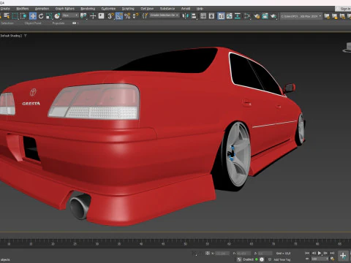Screen dimensions: 351x263
Task: Activate the Select and Move tool
Action: 33,16
